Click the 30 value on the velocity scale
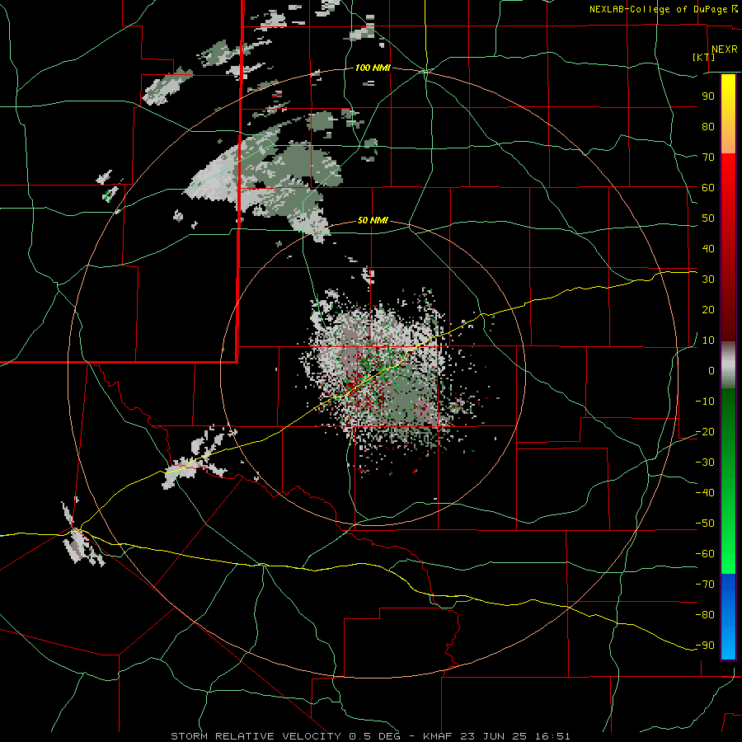This screenshot has width=742, height=742. coord(708,279)
